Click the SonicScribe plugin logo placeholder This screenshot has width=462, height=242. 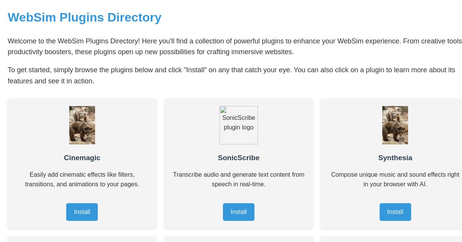coord(239,125)
